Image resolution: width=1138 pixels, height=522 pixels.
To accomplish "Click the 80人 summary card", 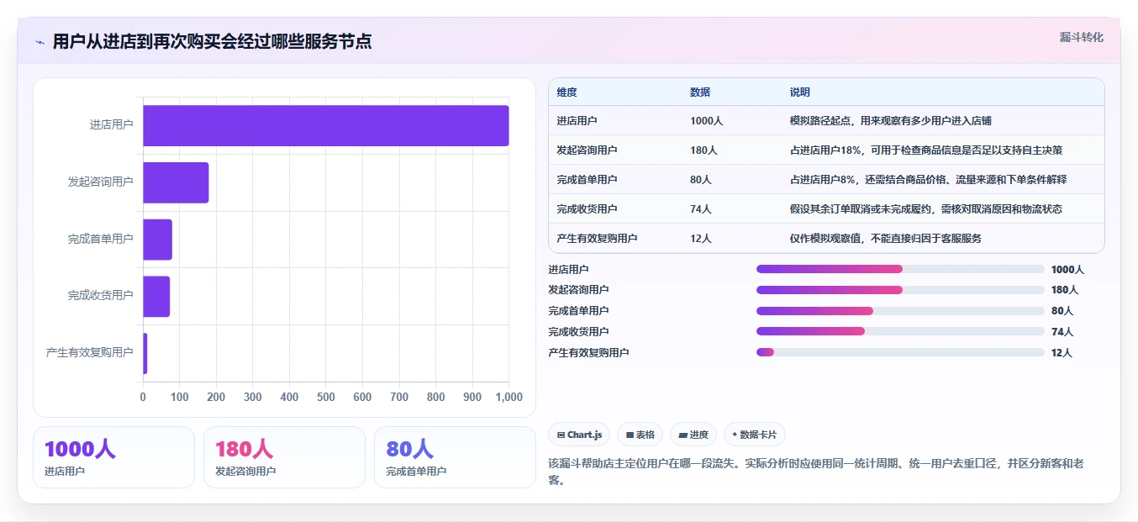I will (x=455, y=457).
